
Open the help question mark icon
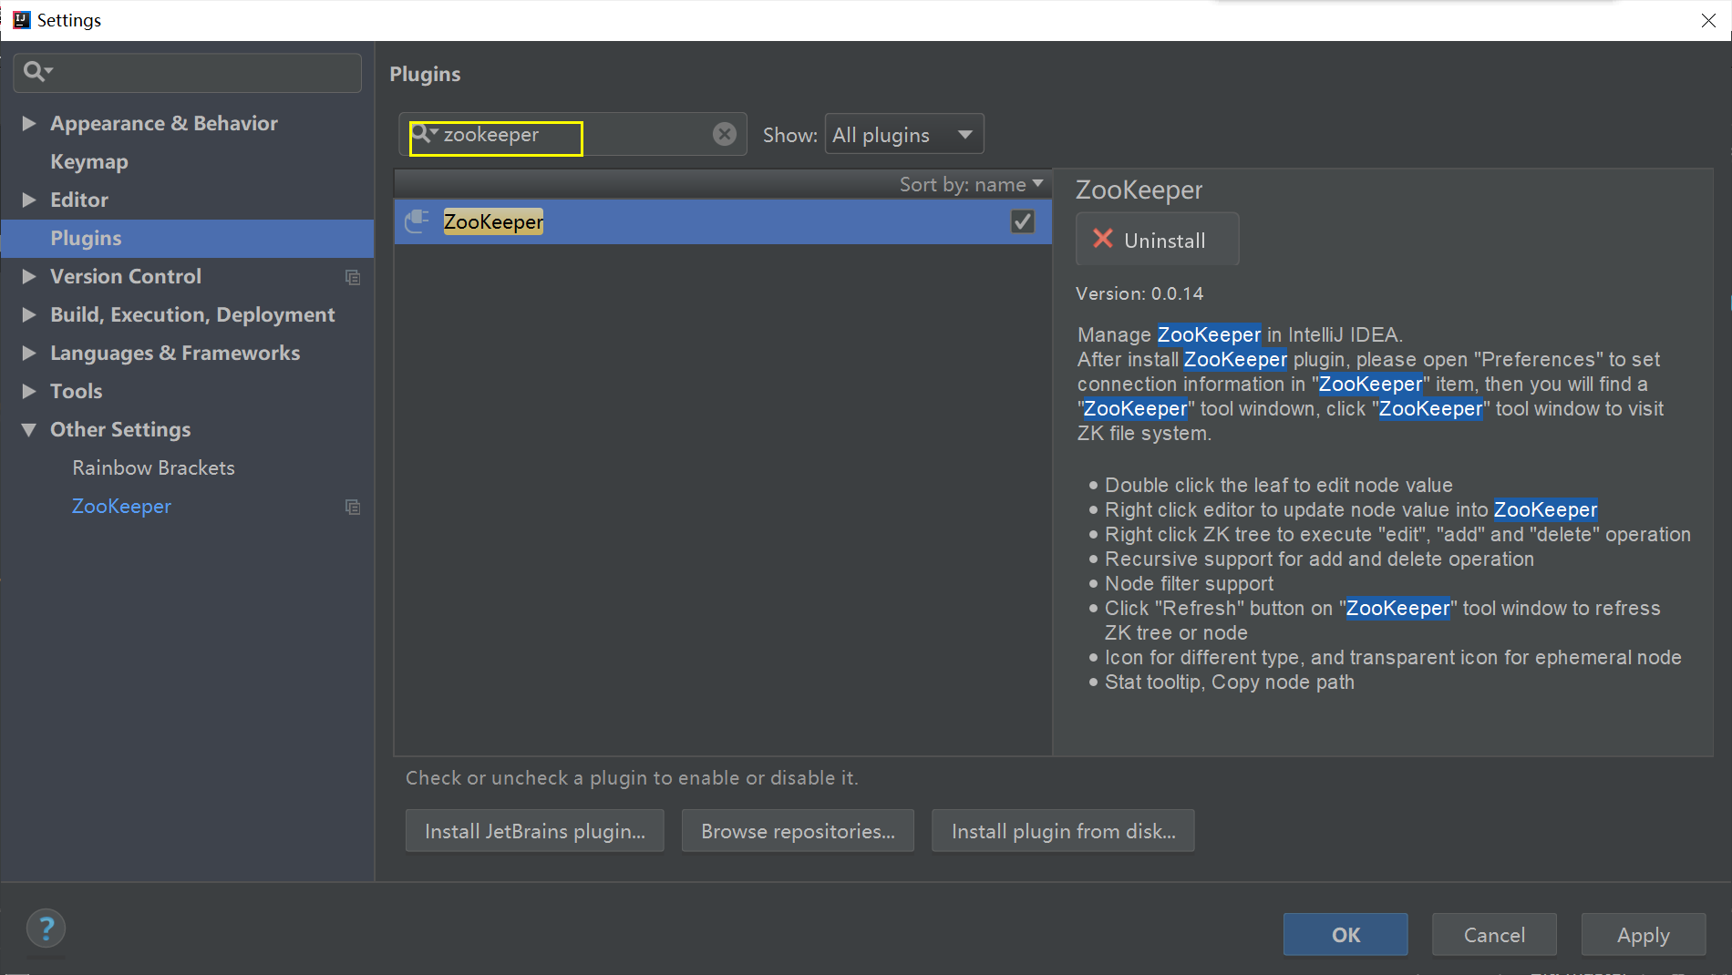tap(46, 929)
